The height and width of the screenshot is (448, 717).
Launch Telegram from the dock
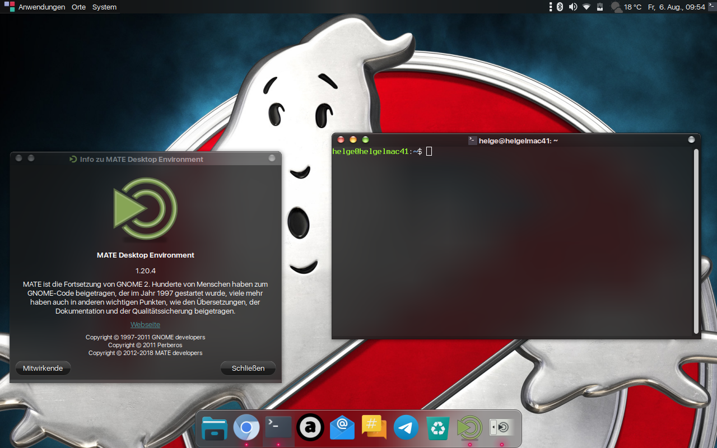(406, 428)
